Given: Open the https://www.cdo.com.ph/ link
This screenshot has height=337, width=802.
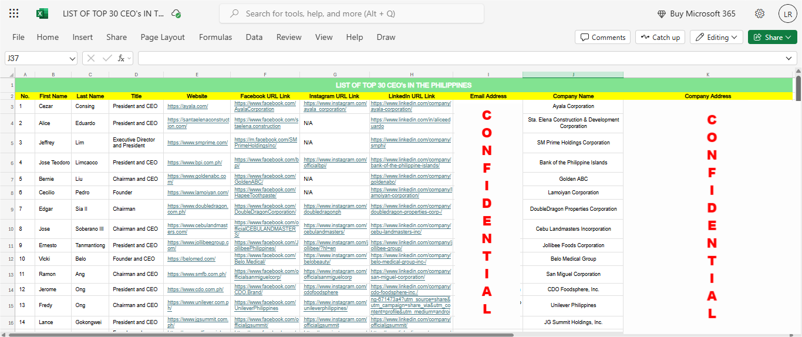Looking at the screenshot, I should click(196, 289).
